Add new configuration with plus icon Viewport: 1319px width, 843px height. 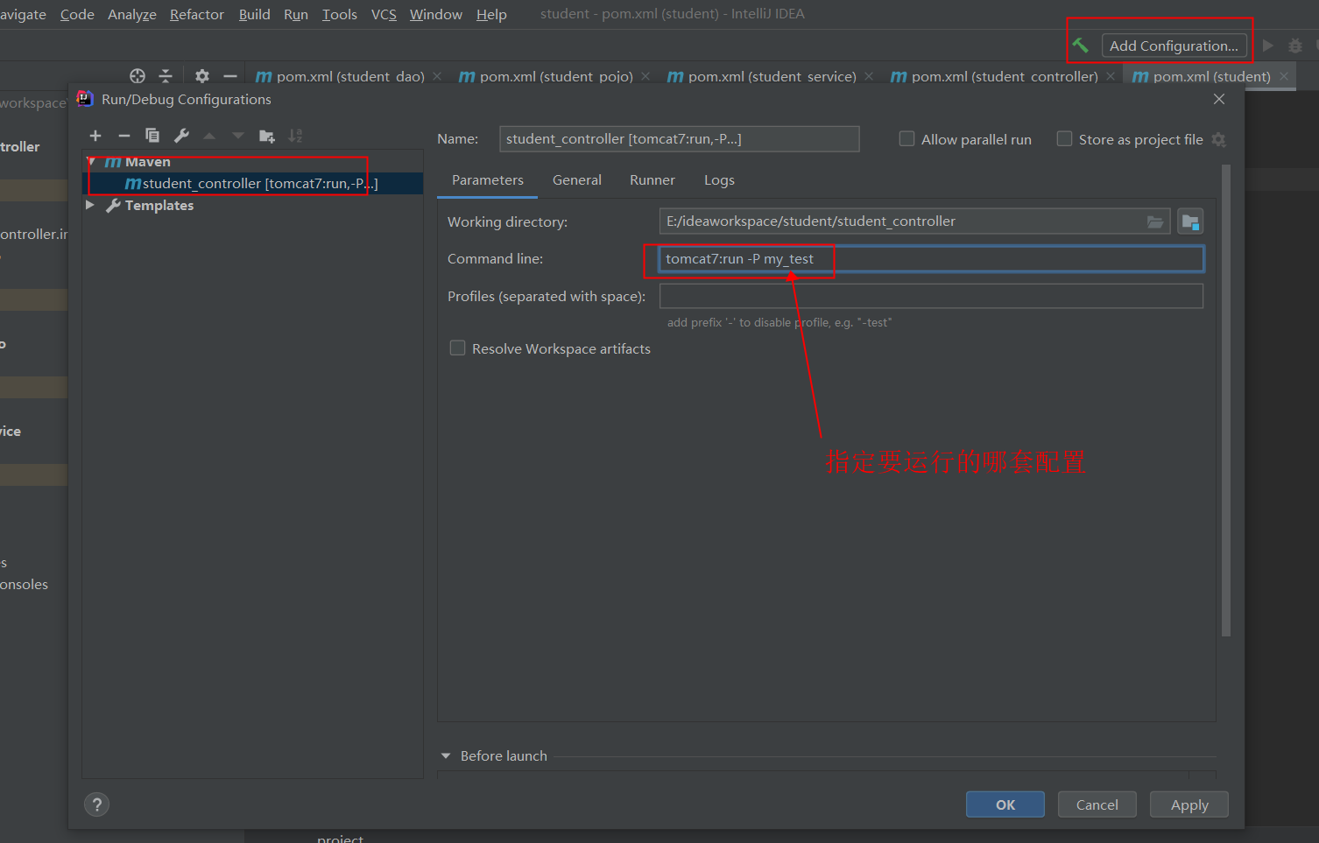click(x=95, y=136)
